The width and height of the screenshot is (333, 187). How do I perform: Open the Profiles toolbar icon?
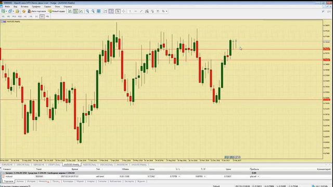[10, 11]
